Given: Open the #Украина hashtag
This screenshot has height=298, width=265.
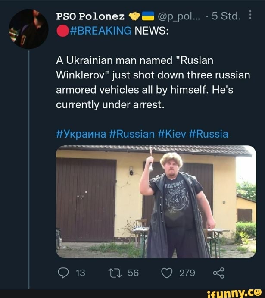Looking at the screenshot, I should [x=81, y=134].
